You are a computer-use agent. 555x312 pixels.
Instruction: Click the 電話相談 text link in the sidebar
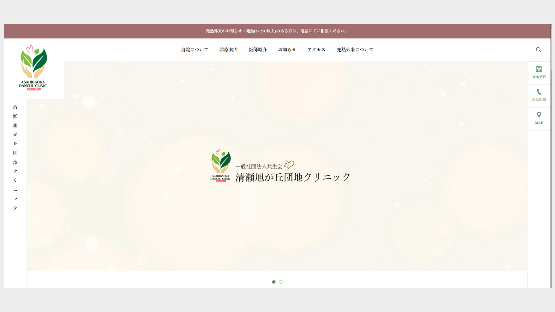click(x=539, y=99)
